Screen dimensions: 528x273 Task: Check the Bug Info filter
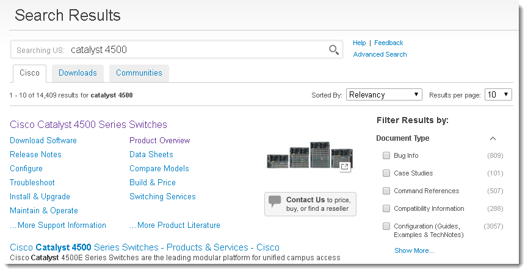[386, 155]
